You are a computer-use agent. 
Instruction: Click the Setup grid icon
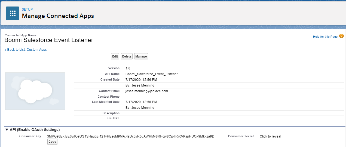pos(13,13)
